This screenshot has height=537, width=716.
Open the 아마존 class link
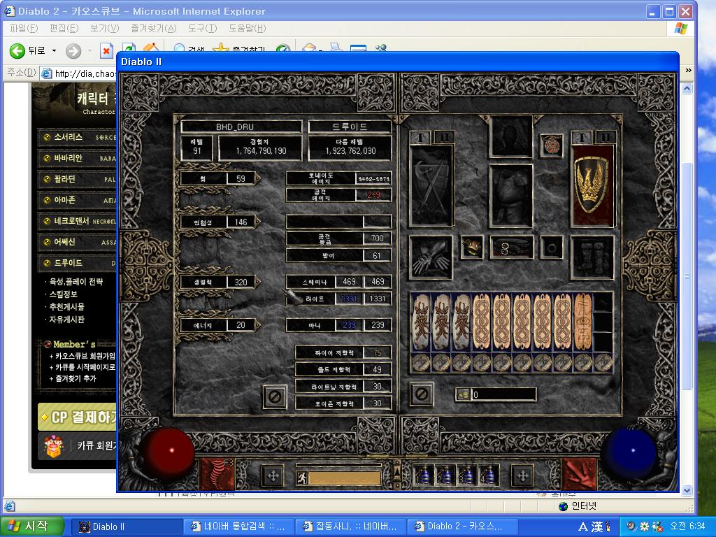coord(78,200)
